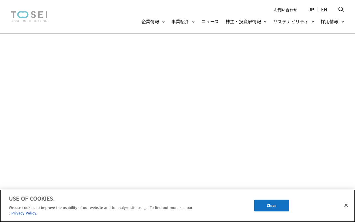Open the お問い合わせ contact page
Viewport: 355px width, 222px height.
pos(285,10)
